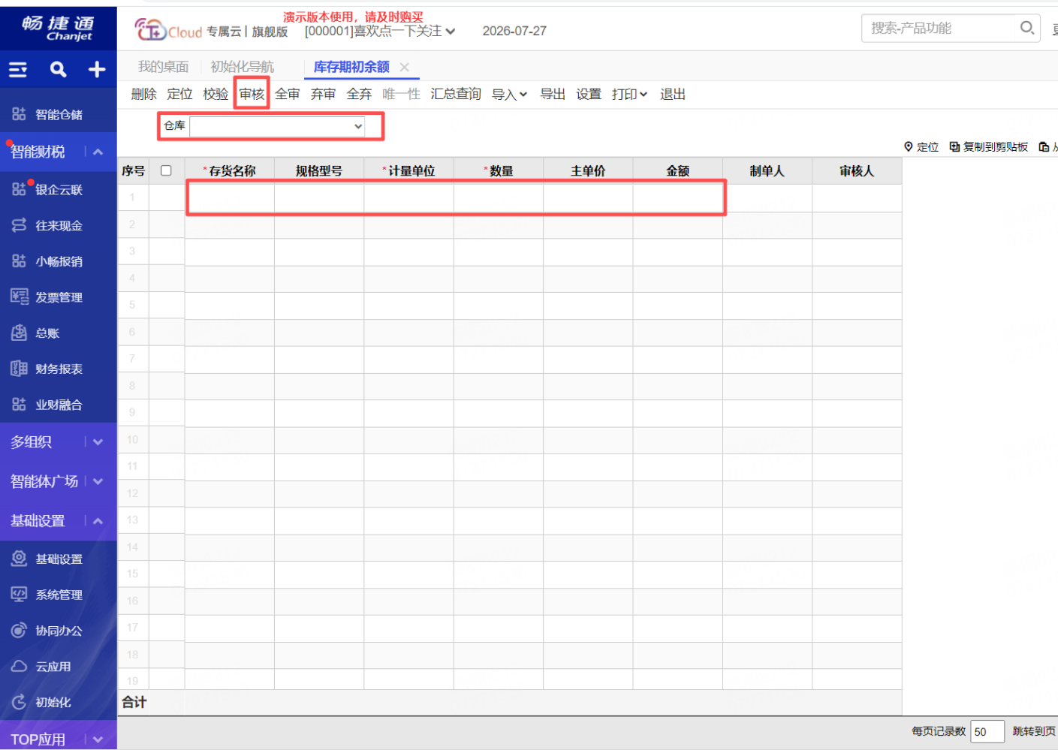1058x750 pixels.
Task: Click 设置 in the toolbar
Action: (x=589, y=94)
